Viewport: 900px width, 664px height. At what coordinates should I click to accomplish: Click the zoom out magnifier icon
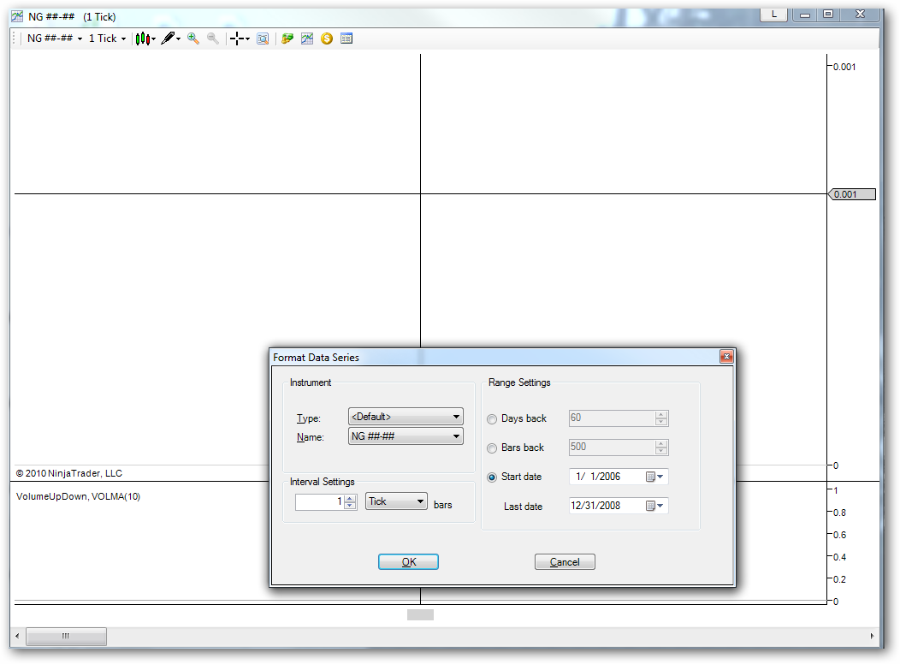[213, 39]
